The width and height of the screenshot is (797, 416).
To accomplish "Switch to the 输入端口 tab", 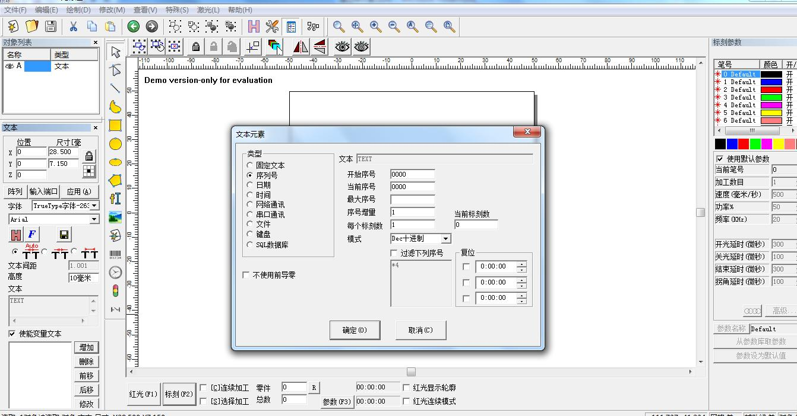I will point(44,191).
